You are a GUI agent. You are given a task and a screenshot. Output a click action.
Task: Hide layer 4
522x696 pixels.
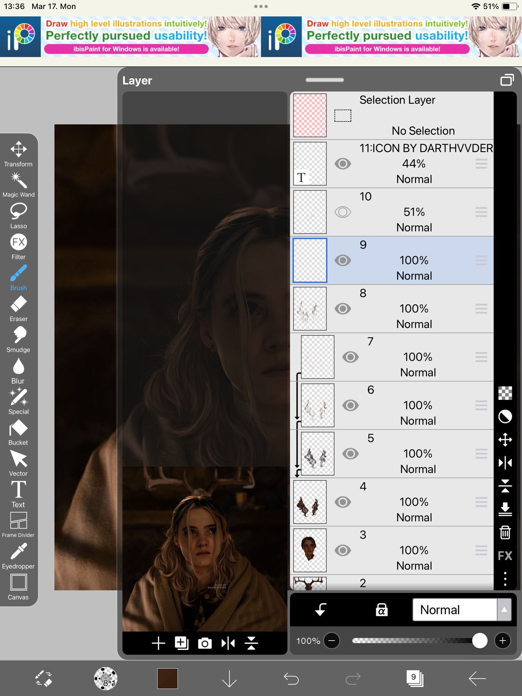pos(343,502)
